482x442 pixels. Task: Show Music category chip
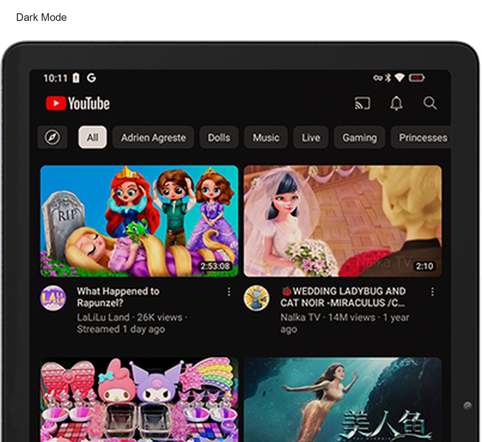coord(266,137)
